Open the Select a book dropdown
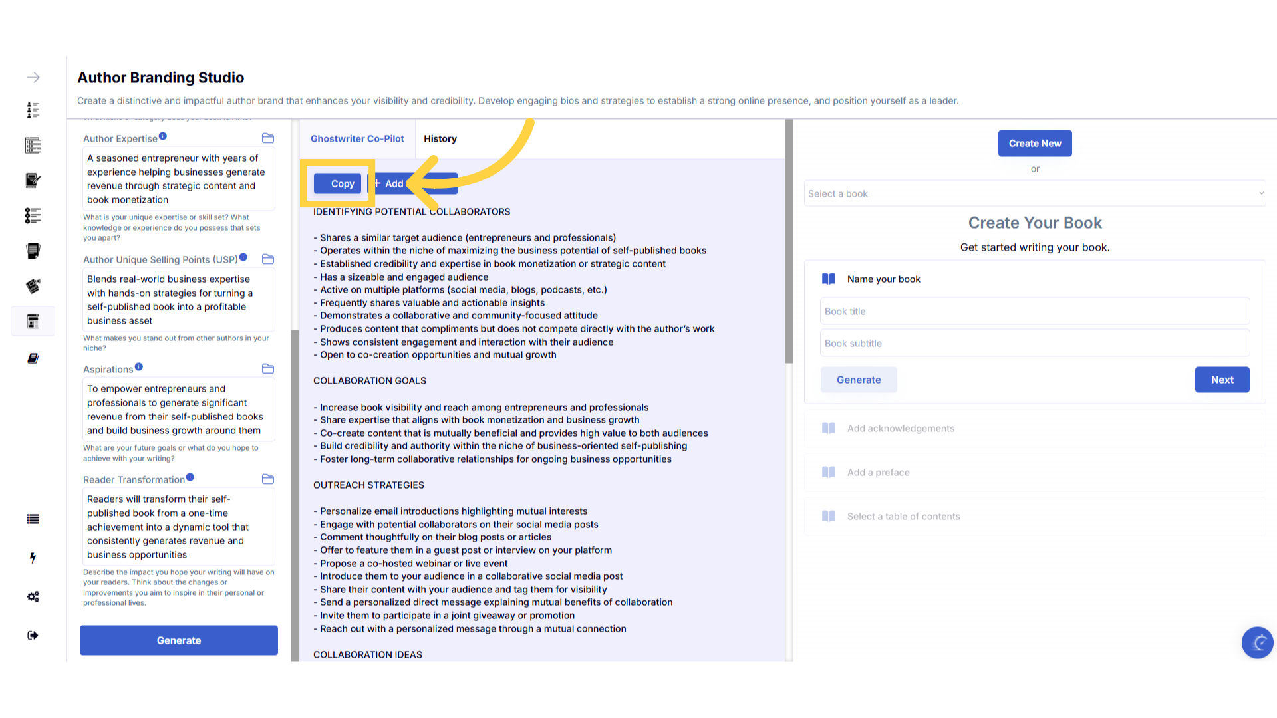This screenshot has height=718, width=1277. (1034, 193)
